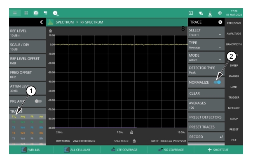253x158 pixels.
Task: Disable the NORMALIZE toggle
Action: point(217,82)
